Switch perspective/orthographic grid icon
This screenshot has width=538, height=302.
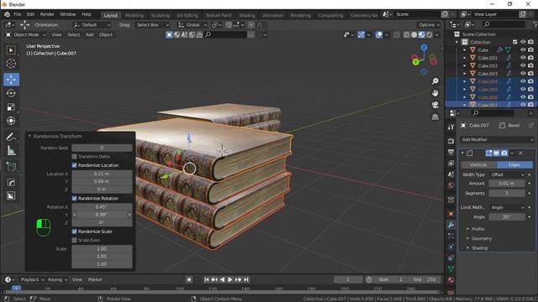click(x=435, y=117)
